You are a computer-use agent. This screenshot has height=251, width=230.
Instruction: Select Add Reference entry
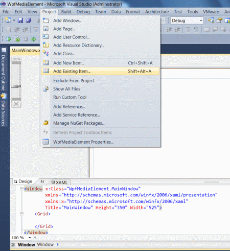(100, 107)
